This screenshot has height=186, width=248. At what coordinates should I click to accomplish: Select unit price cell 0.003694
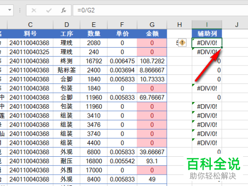122,70
